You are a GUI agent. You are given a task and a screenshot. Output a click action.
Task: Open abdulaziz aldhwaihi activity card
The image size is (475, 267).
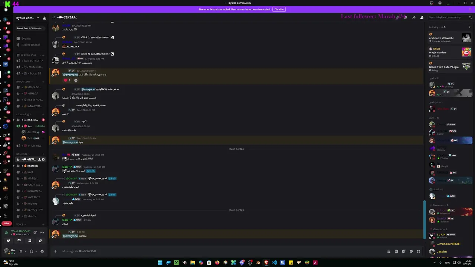tap(450, 38)
